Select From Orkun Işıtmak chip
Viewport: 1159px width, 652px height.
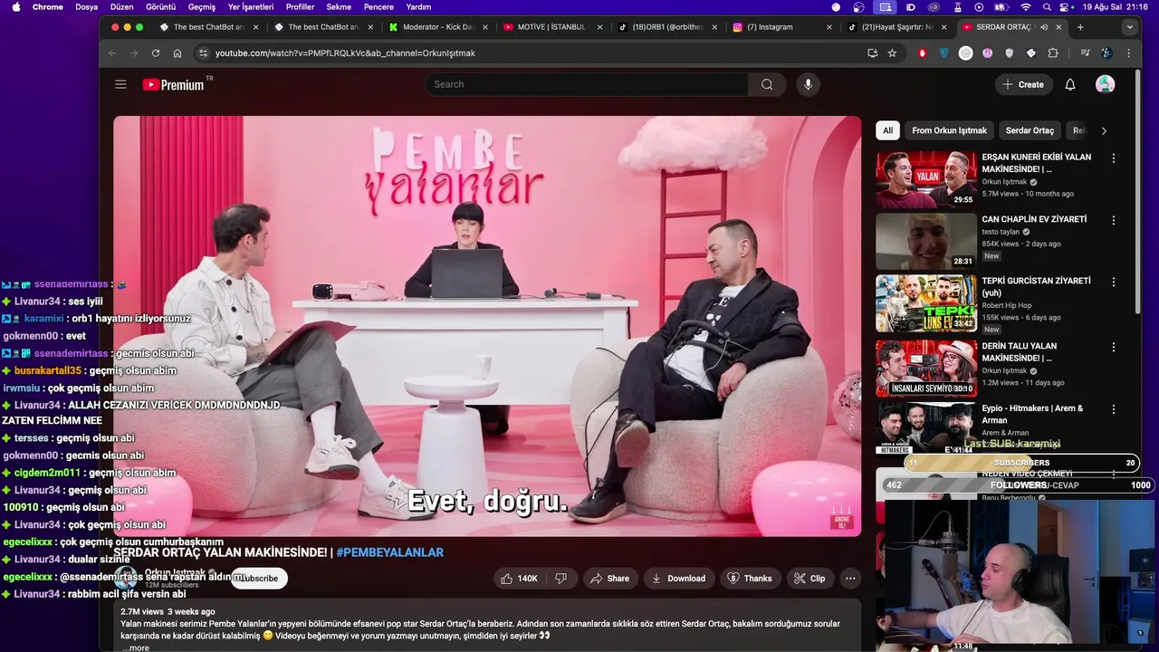tap(949, 130)
